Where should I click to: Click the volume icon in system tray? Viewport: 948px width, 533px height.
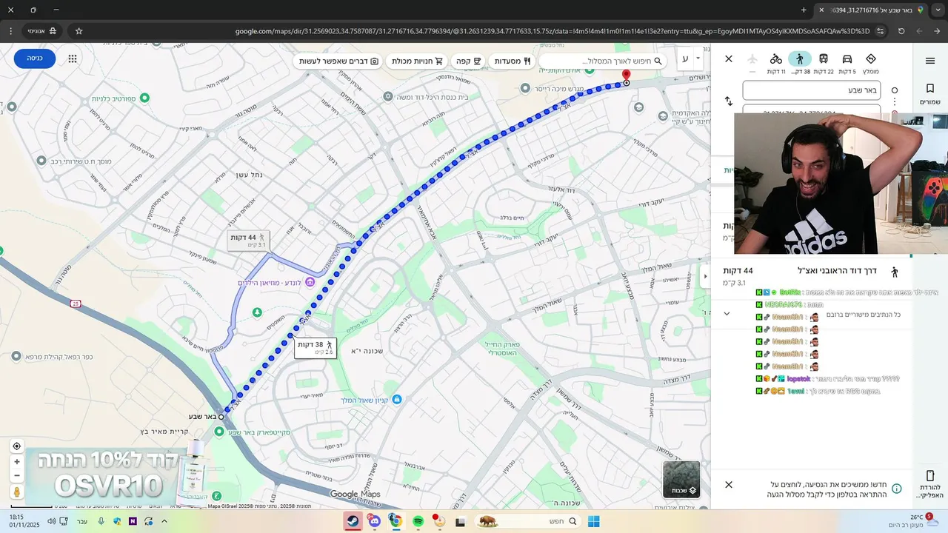tap(51, 521)
